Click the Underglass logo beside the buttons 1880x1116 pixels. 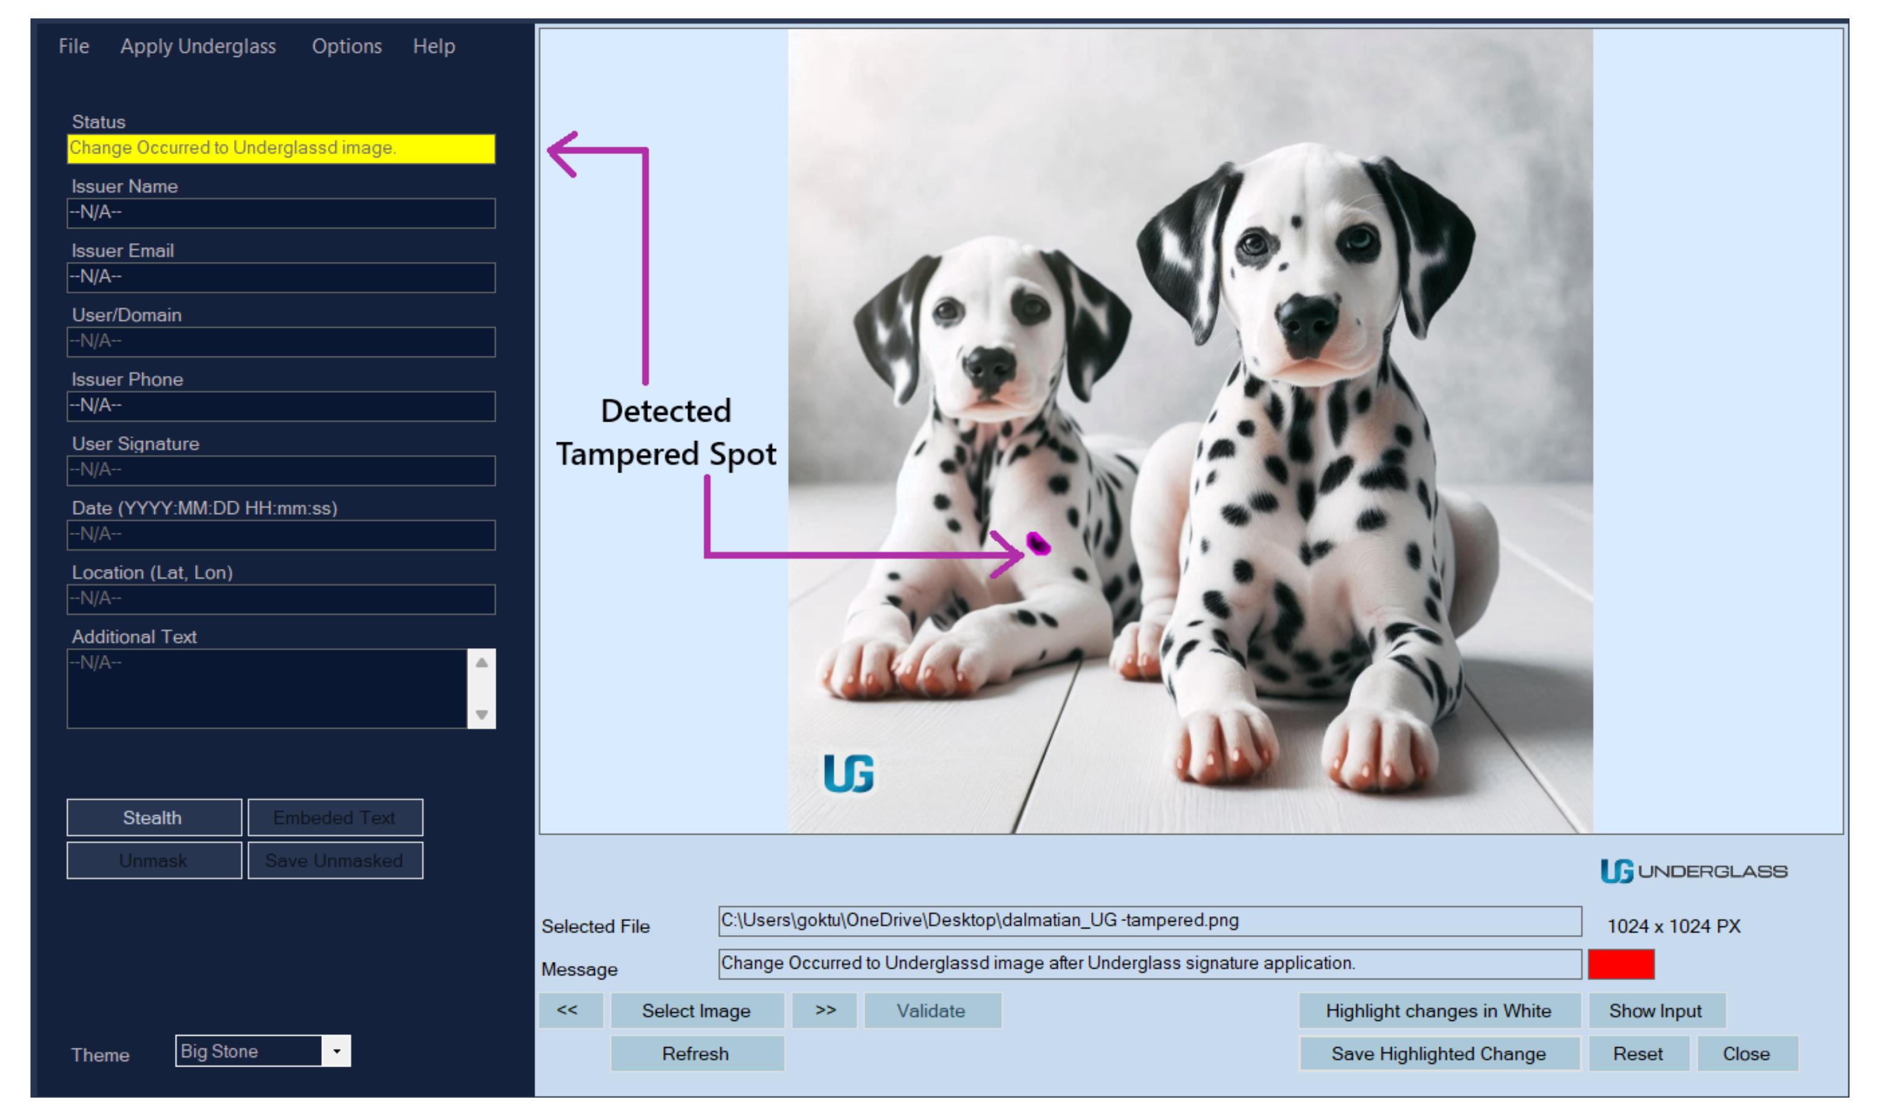click(x=1693, y=871)
